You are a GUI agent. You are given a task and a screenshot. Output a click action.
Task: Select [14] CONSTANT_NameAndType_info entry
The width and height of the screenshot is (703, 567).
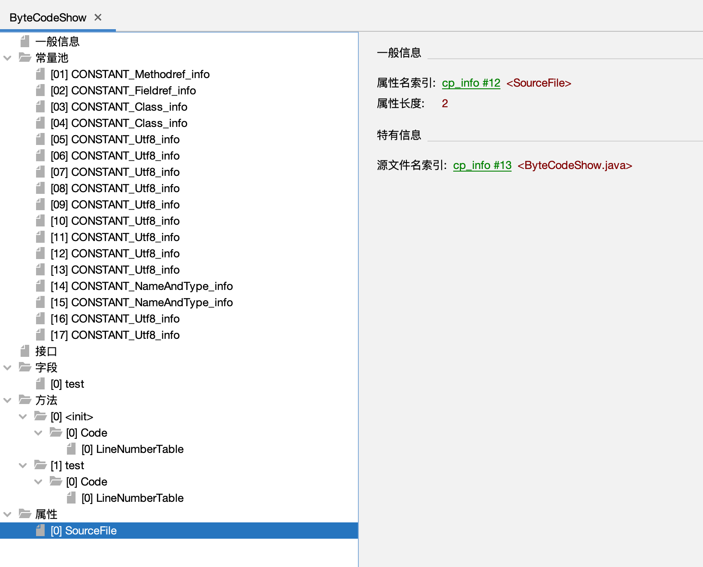click(x=141, y=286)
